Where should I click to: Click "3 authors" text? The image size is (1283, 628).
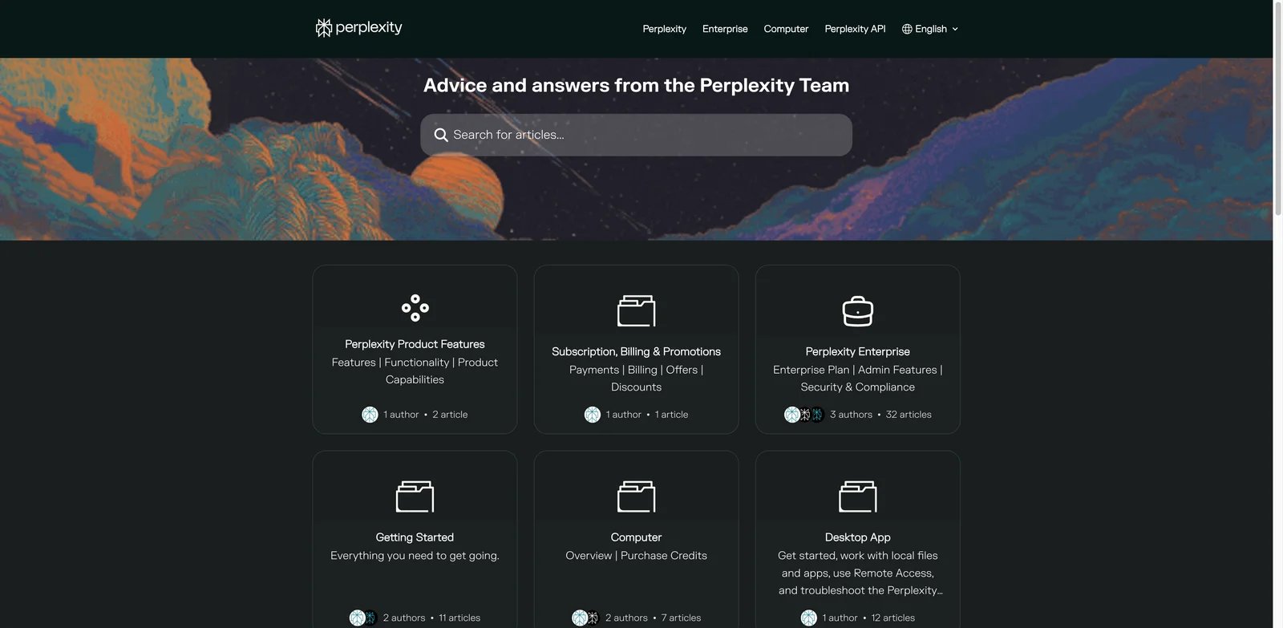click(x=851, y=415)
